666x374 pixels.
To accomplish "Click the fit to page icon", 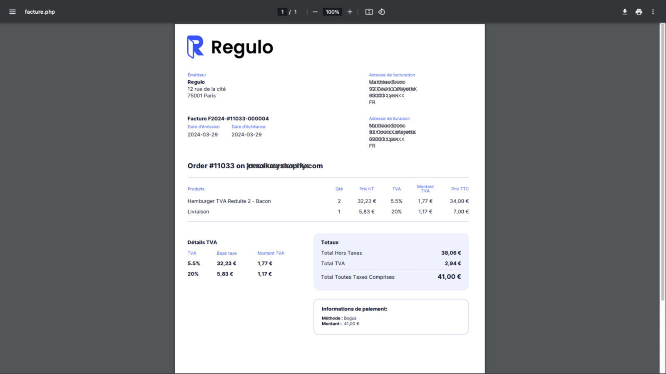I will (x=369, y=12).
